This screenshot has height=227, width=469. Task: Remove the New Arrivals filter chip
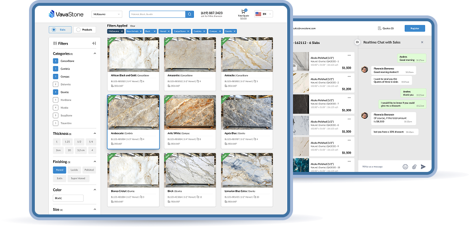[141, 31]
